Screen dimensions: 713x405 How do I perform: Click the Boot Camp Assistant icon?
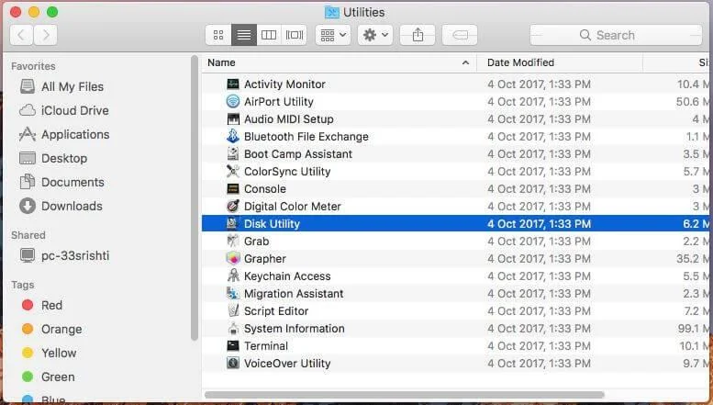pyautogui.click(x=233, y=153)
